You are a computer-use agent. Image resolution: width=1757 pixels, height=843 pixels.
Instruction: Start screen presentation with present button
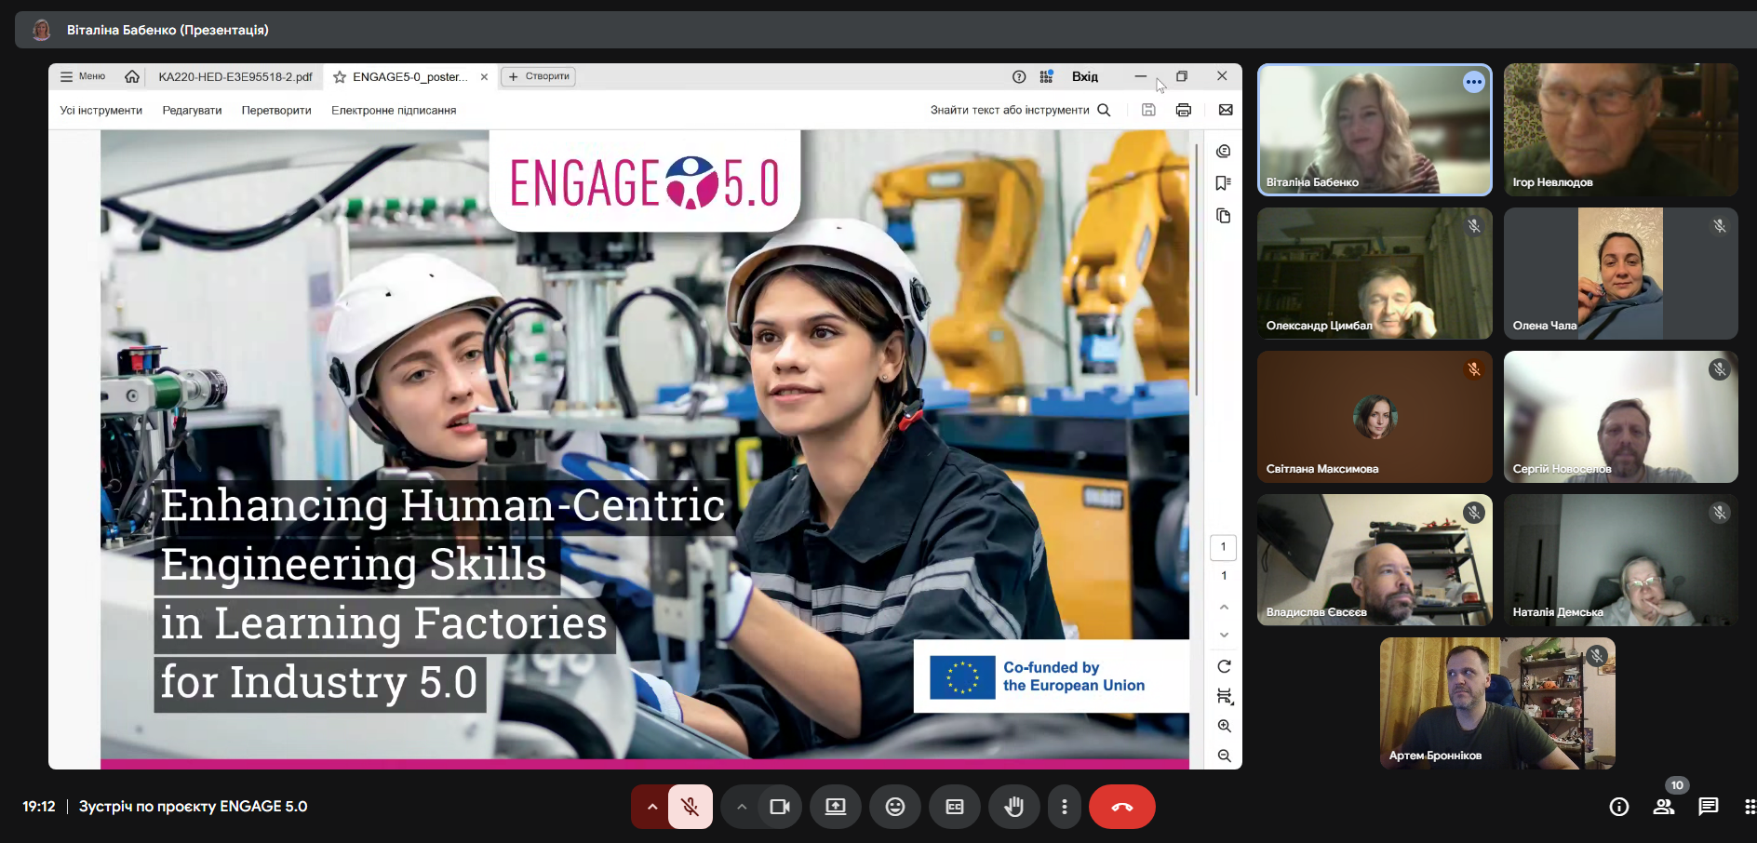pos(835,807)
